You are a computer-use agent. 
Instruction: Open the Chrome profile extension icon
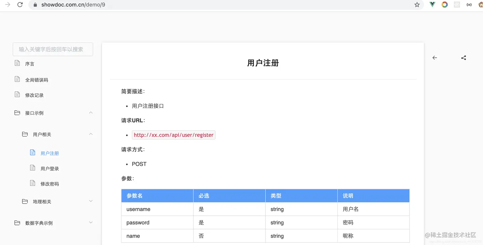pyautogui.click(x=445, y=5)
